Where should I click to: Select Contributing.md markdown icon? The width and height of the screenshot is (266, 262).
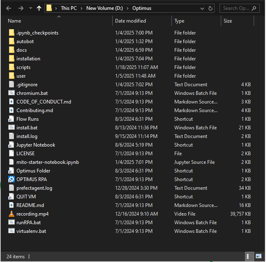point(12,110)
